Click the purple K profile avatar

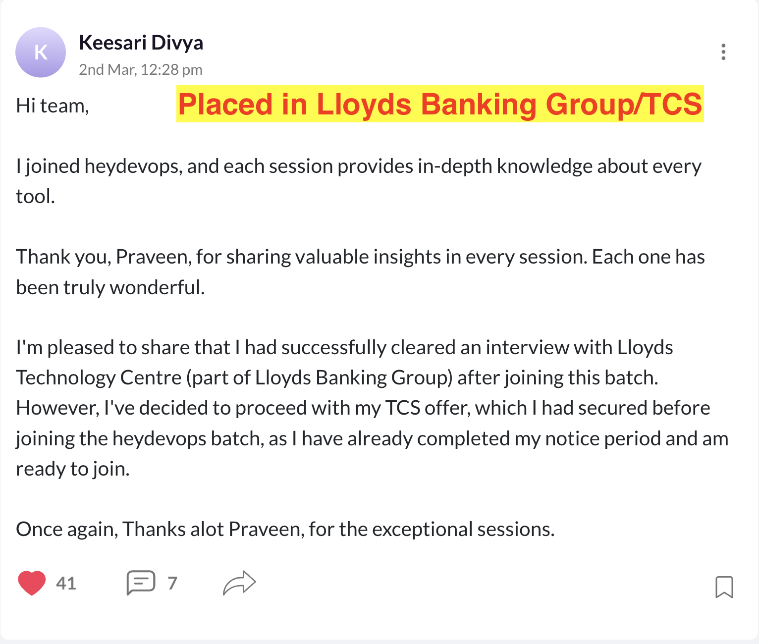pos(41,52)
